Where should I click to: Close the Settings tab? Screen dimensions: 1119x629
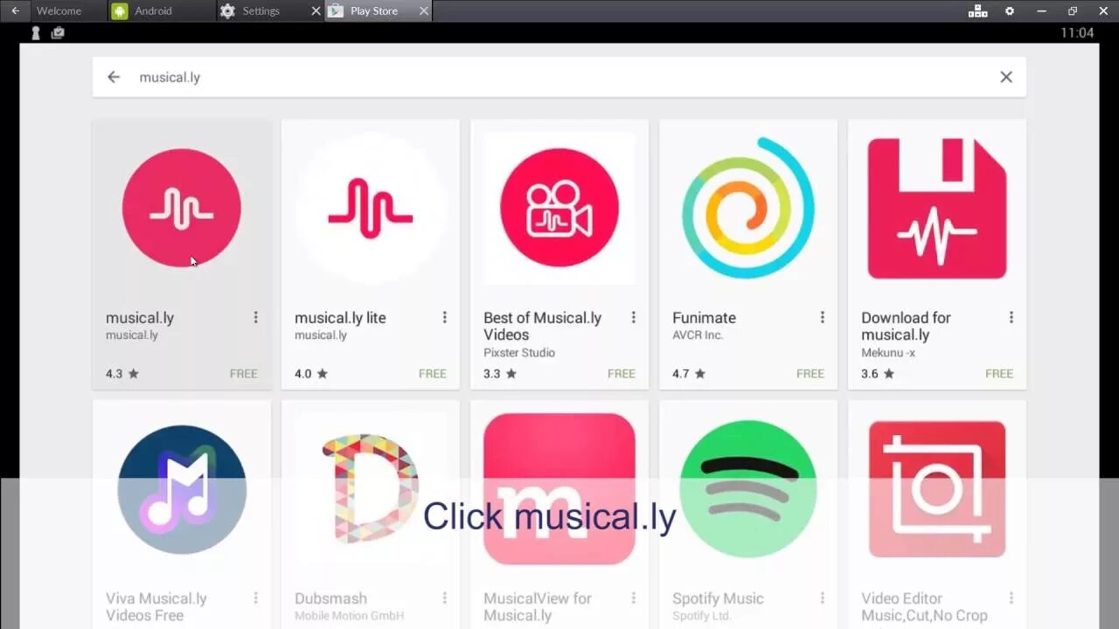316,11
